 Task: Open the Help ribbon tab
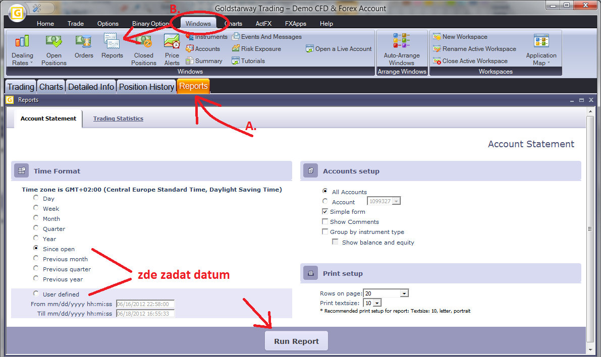point(326,23)
